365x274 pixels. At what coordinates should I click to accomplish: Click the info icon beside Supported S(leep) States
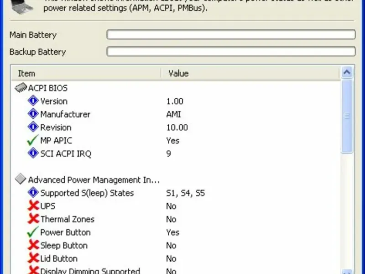coord(33,192)
